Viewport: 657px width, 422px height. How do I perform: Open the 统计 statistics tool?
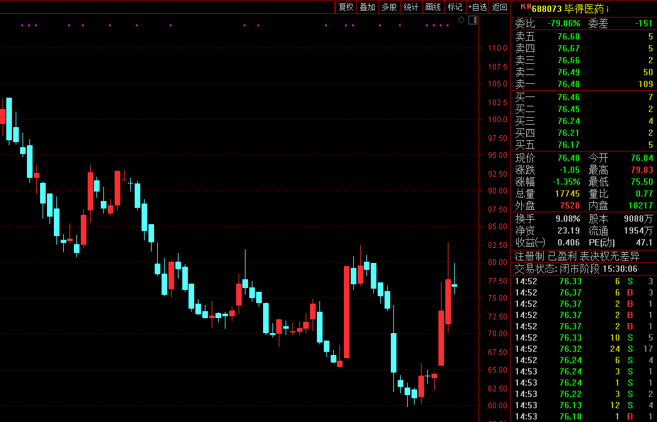pyautogui.click(x=411, y=7)
